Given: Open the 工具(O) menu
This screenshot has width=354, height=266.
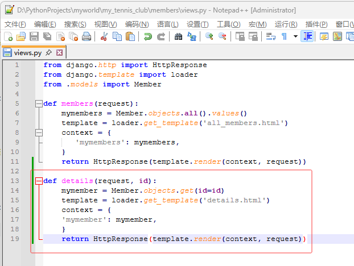Looking at the screenshot, I should tap(228, 24).
